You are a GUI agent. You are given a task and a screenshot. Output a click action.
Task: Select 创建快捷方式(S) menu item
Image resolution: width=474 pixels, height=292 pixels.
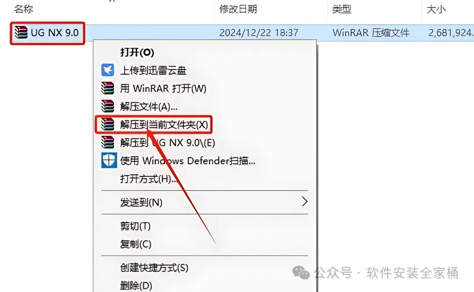click(154, 267)
